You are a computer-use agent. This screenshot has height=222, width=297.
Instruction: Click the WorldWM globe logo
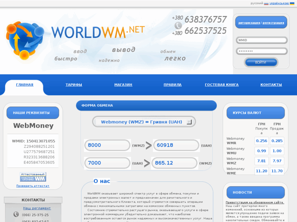click(25, 40)
